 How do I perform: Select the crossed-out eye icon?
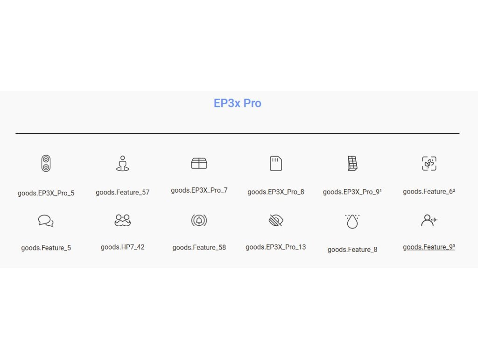[x=276, y=220]
